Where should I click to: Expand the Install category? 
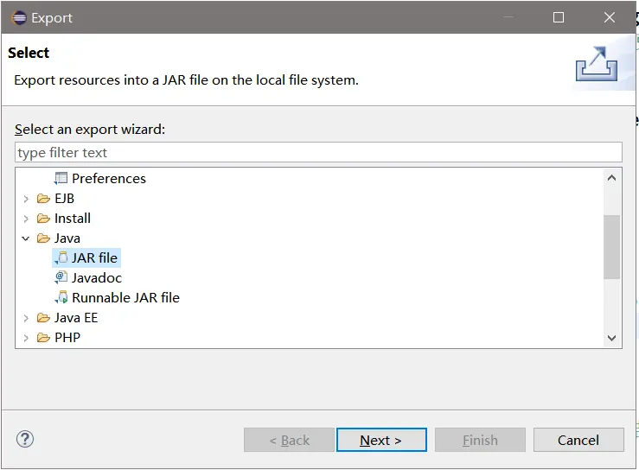(26, 218)
